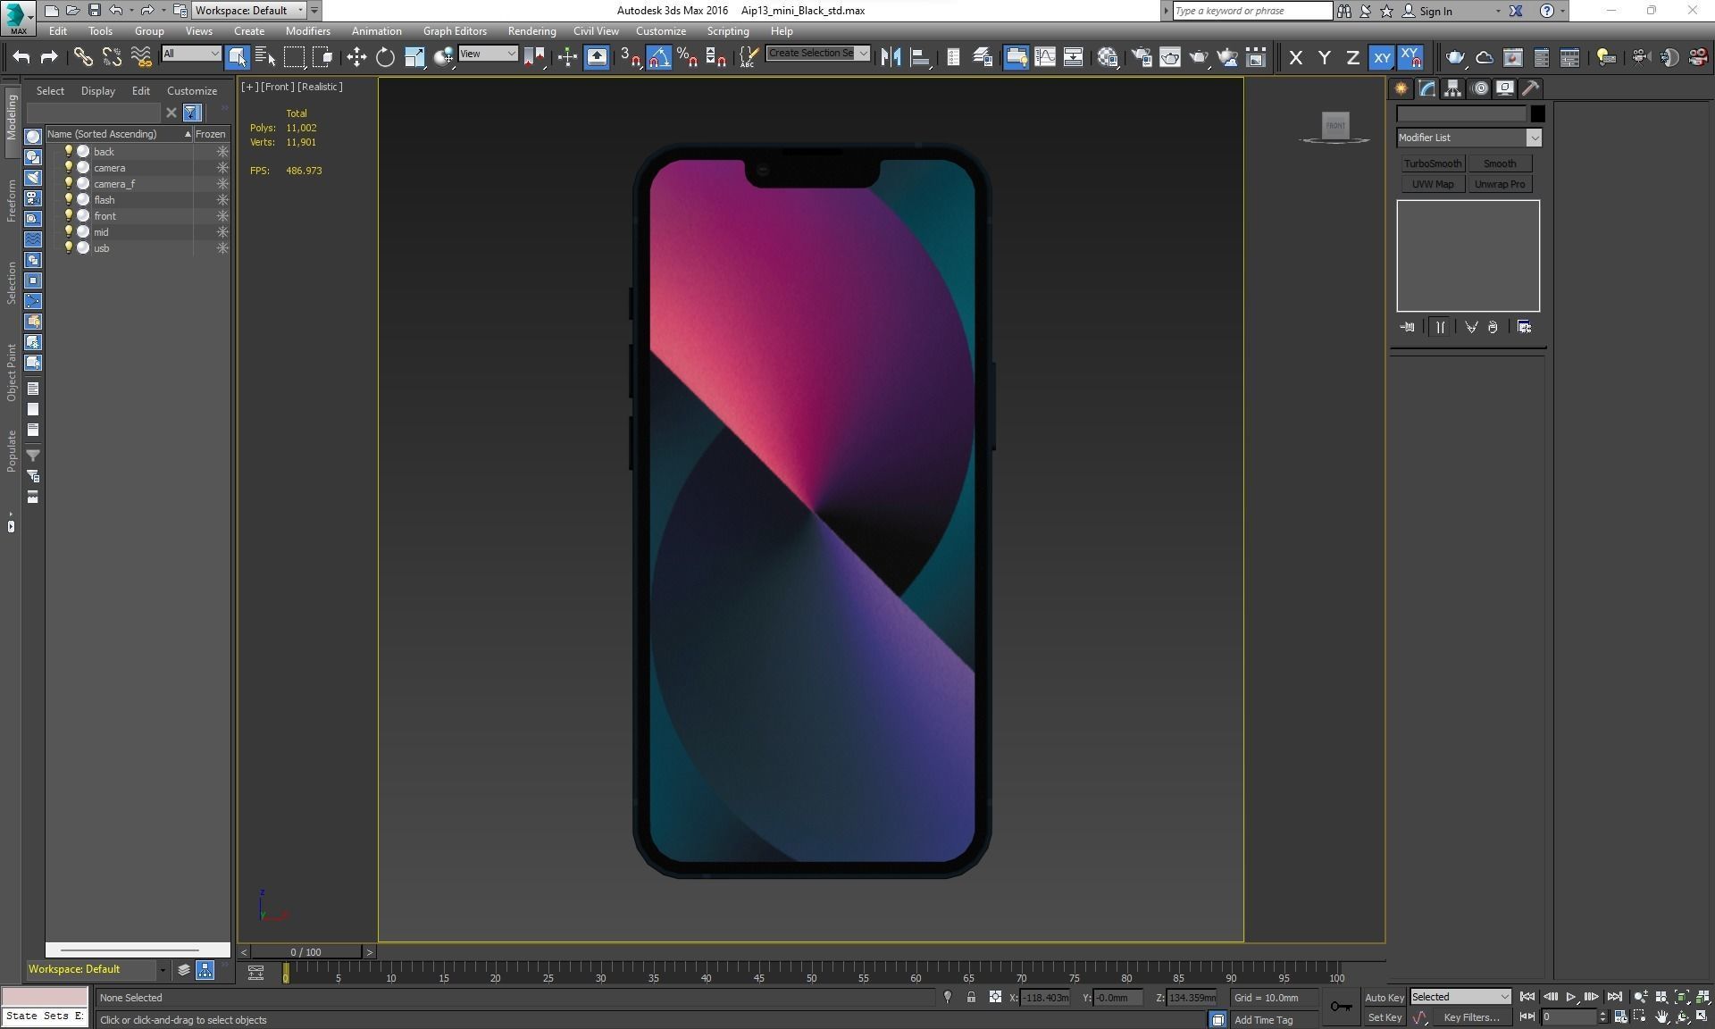Click the Undo arrow in main toolbar

click(21, 58)
